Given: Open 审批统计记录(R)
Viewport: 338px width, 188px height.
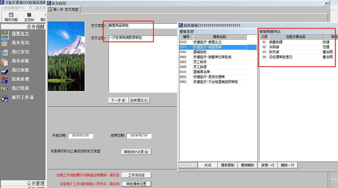Looking at the screenshot, I should coord(136,152).
